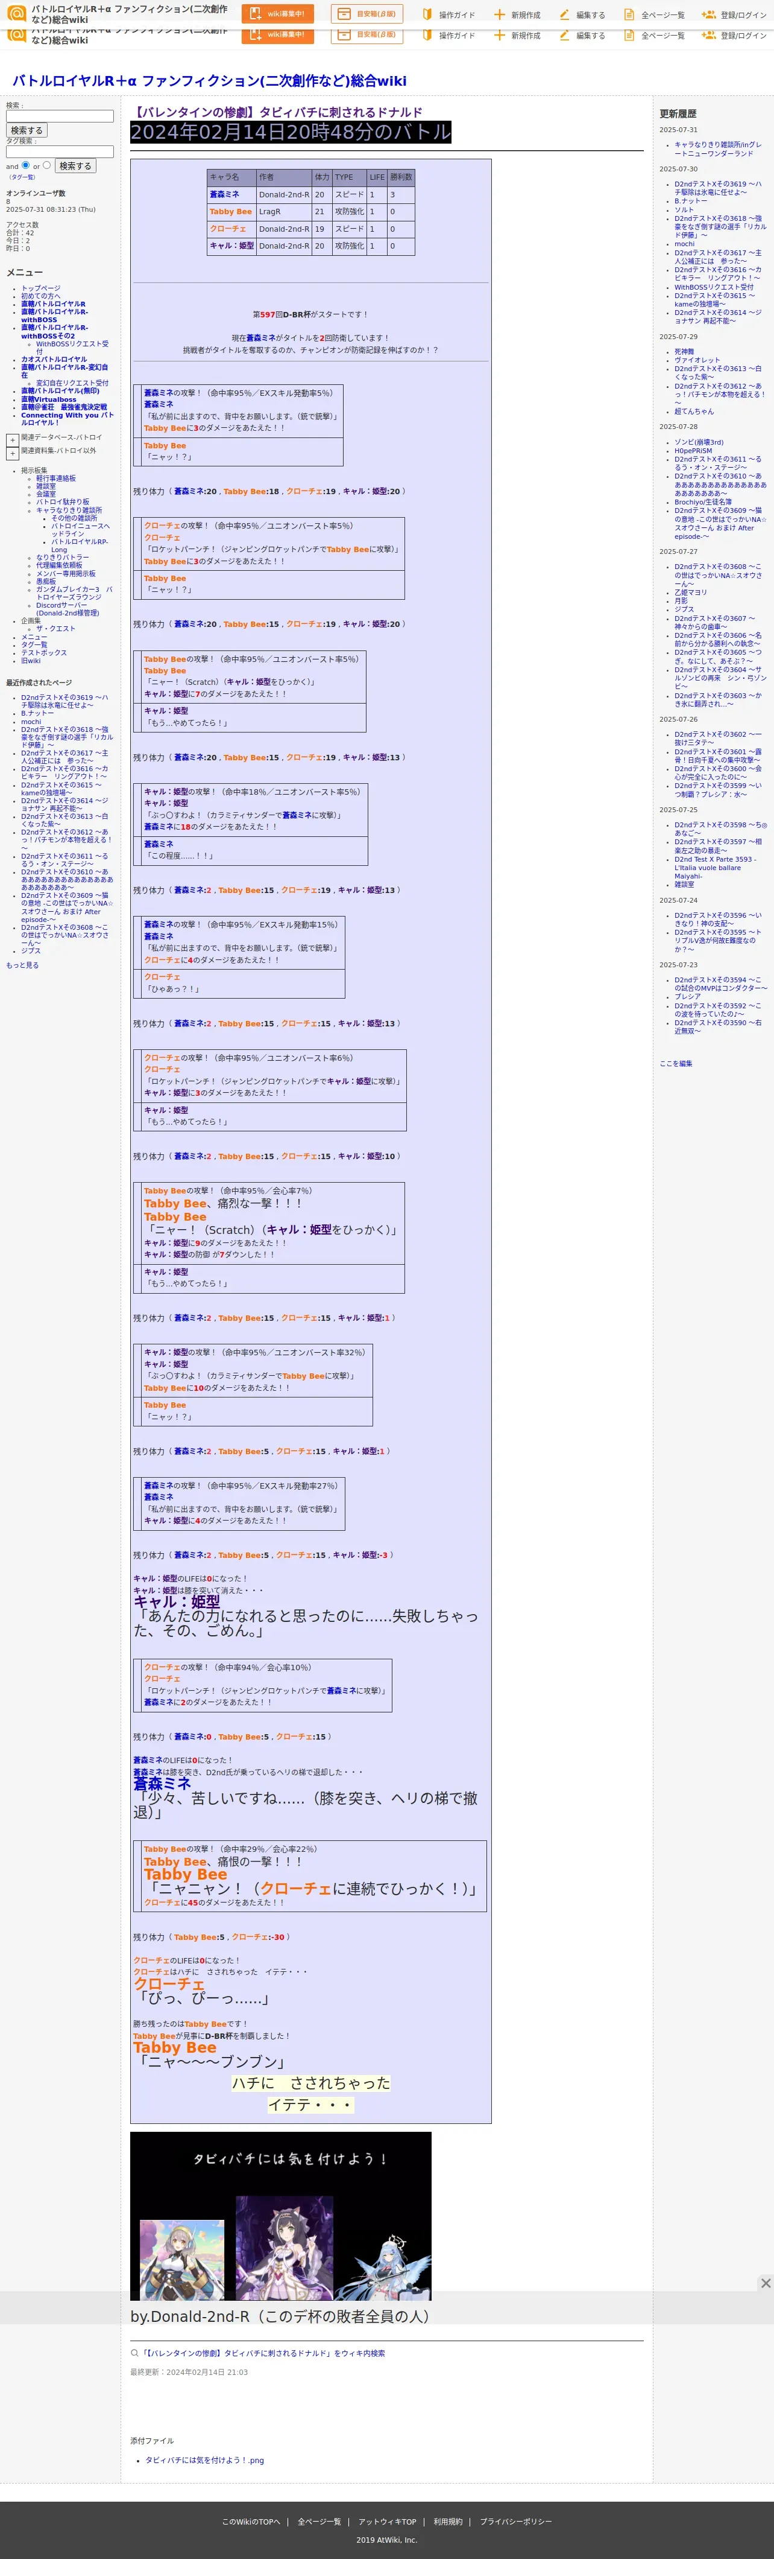Open the 代理編集依頼板 link
This screenshot has height=2559, width=774.
pos(60,565)
